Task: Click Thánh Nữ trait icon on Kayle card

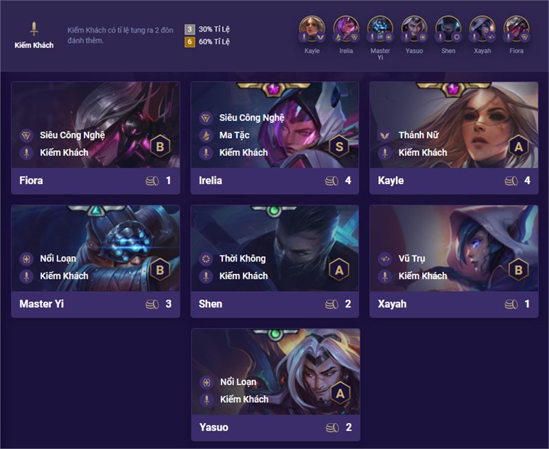Action: (x=385, y=135)
